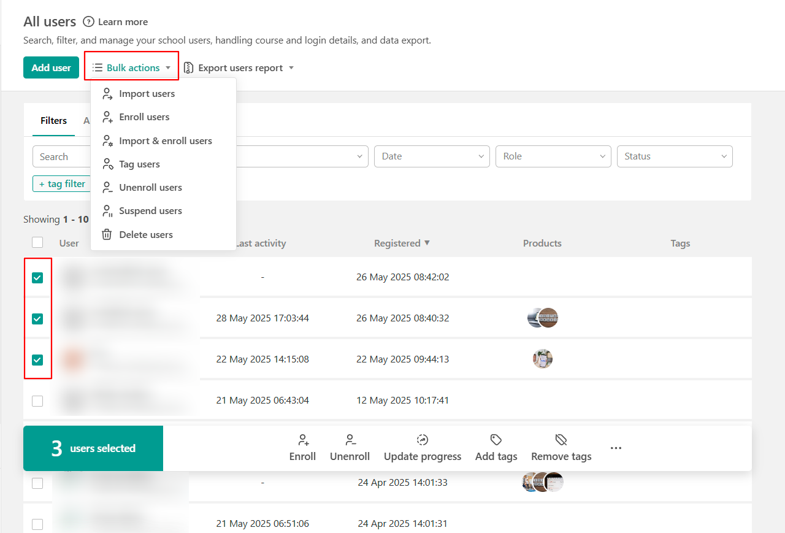
Task: Click the Import users icon in menu
Action: (x=107, y=94)
